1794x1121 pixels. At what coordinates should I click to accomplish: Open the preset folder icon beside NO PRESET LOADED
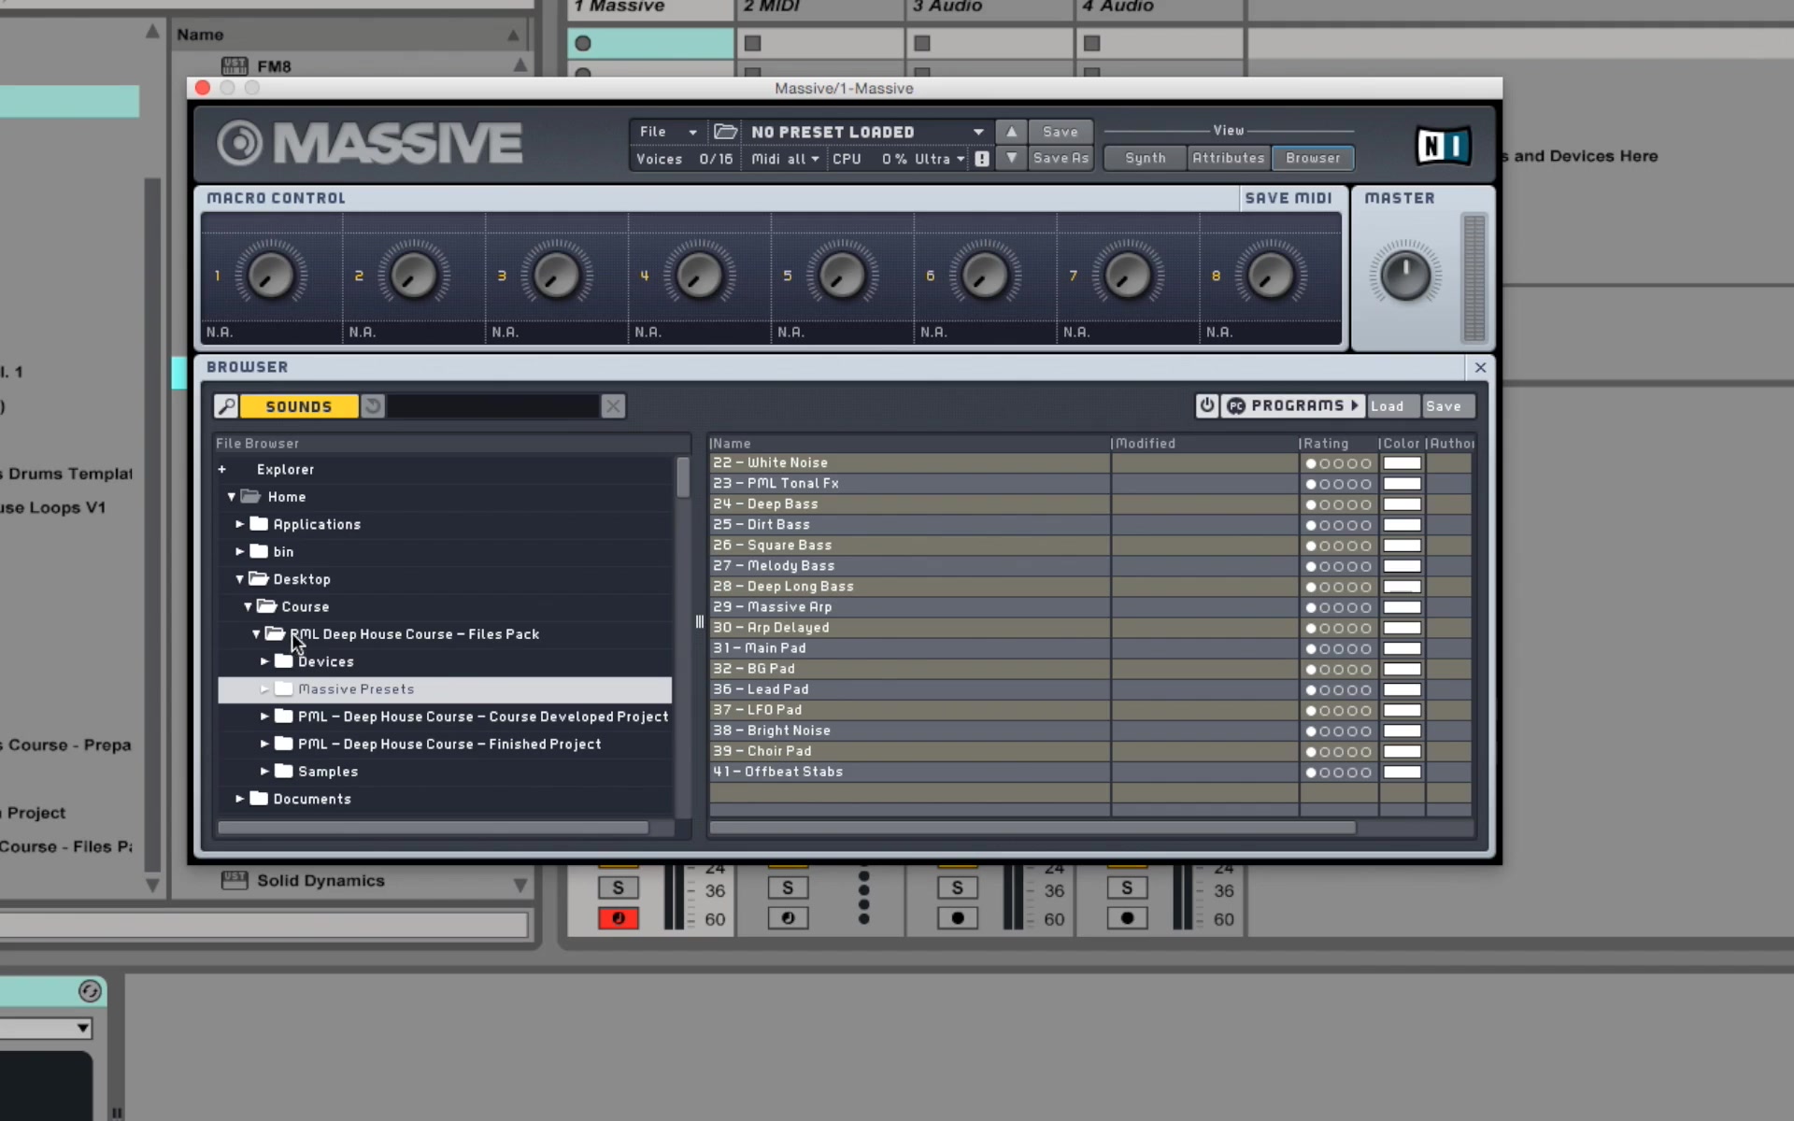726,132
